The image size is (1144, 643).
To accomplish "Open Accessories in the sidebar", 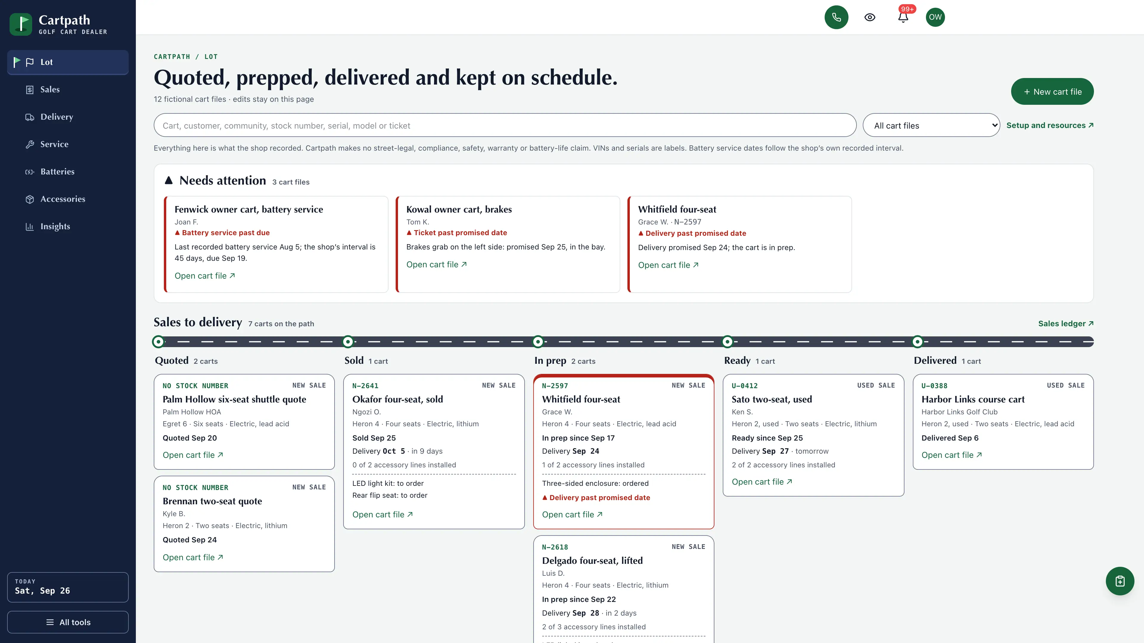I will 68,199.
